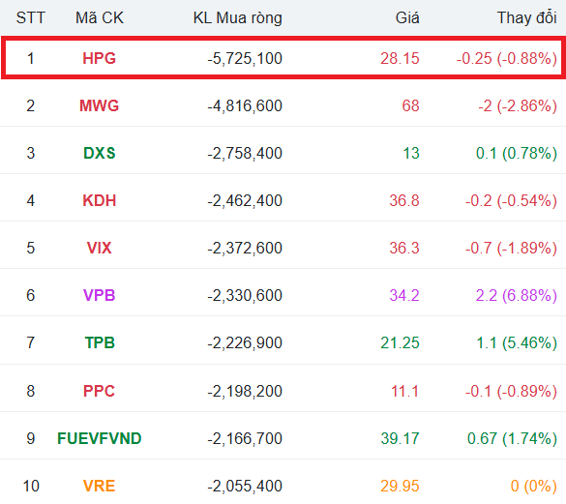Open the VIX stock ticker link
The image size is (566, 504).
[x=100, y=248]
